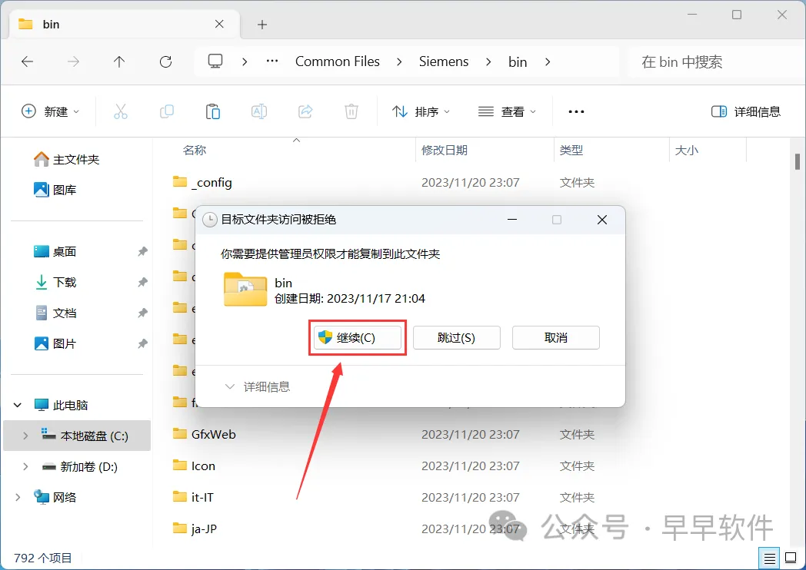Click 跳过(S) to skip the folder

pyautogui.click(x=457, y=338)
